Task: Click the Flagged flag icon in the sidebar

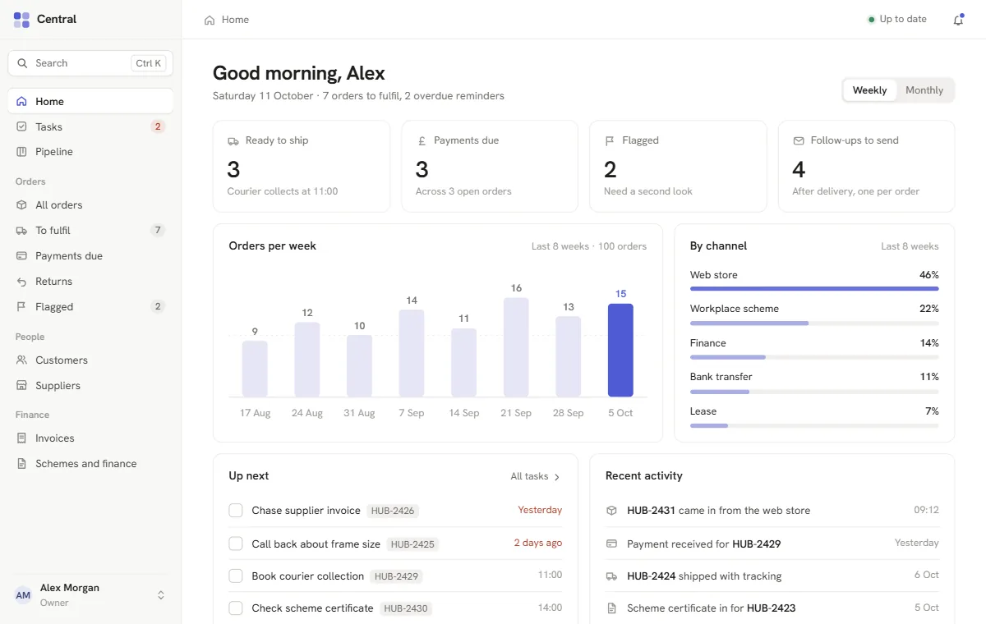Action: coord(22,307)
